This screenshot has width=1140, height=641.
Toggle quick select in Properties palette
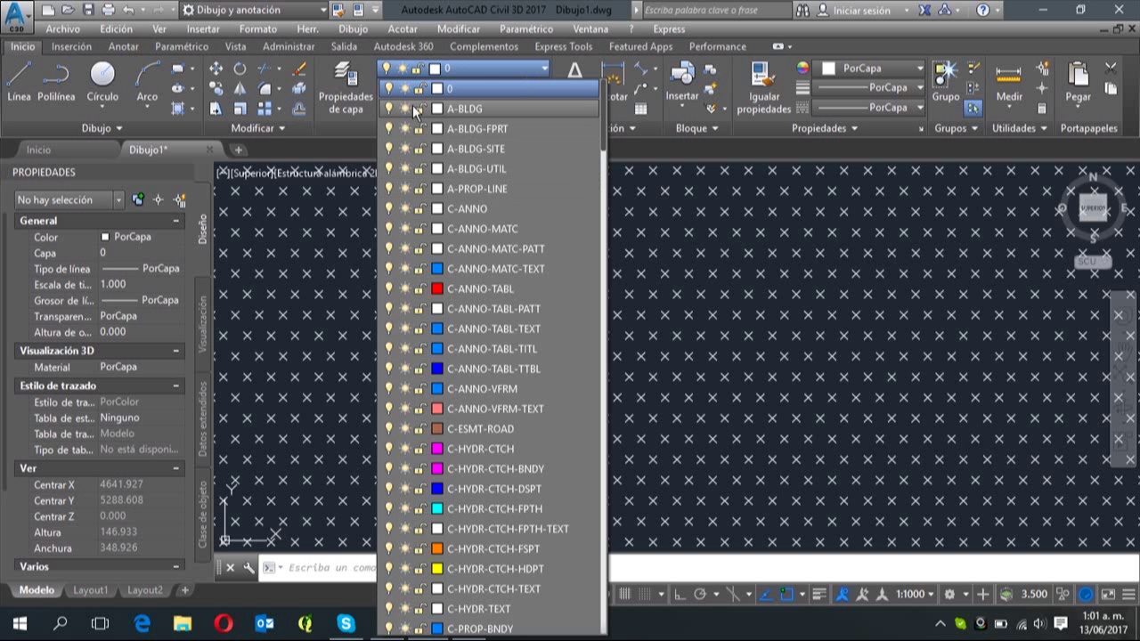click(180, 200)
